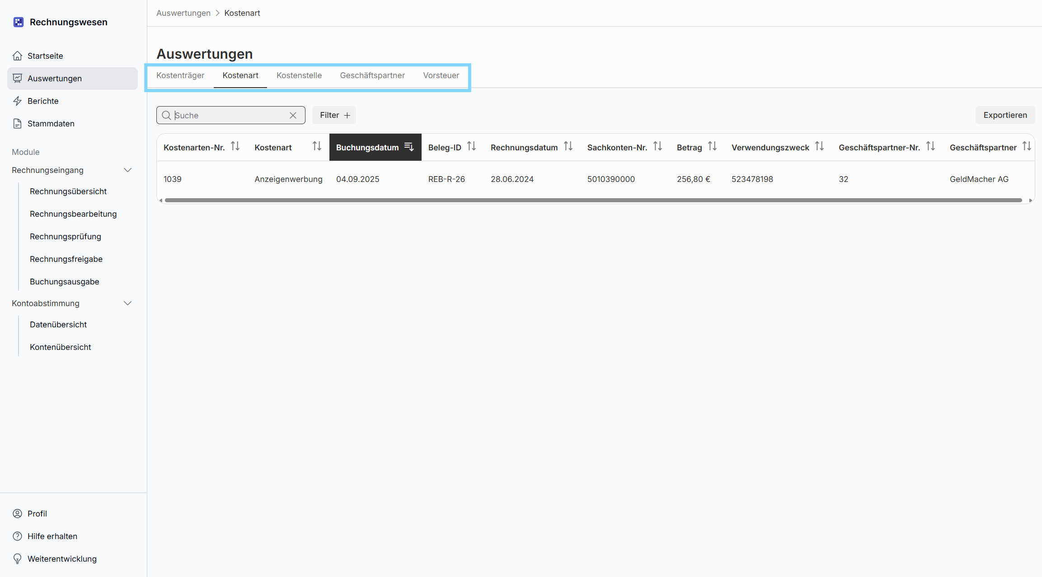The width and height of the screenshot is (1042, 577).
Task: Collapse the Kontoabstimmung module section
Action: point(127,303)
